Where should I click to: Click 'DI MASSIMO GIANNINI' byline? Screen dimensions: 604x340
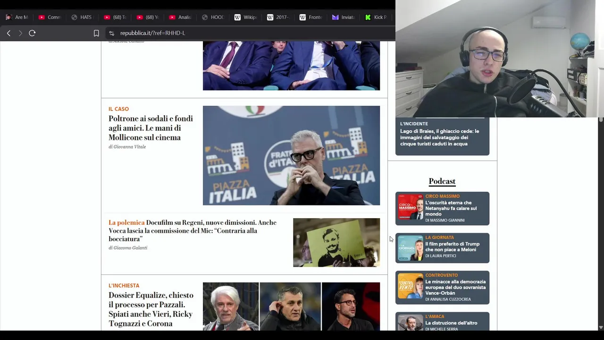tap(445, 221)
